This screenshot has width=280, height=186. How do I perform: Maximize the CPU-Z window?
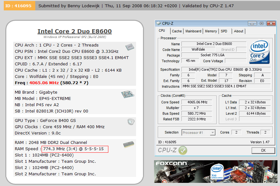click(x=262, y=24)
